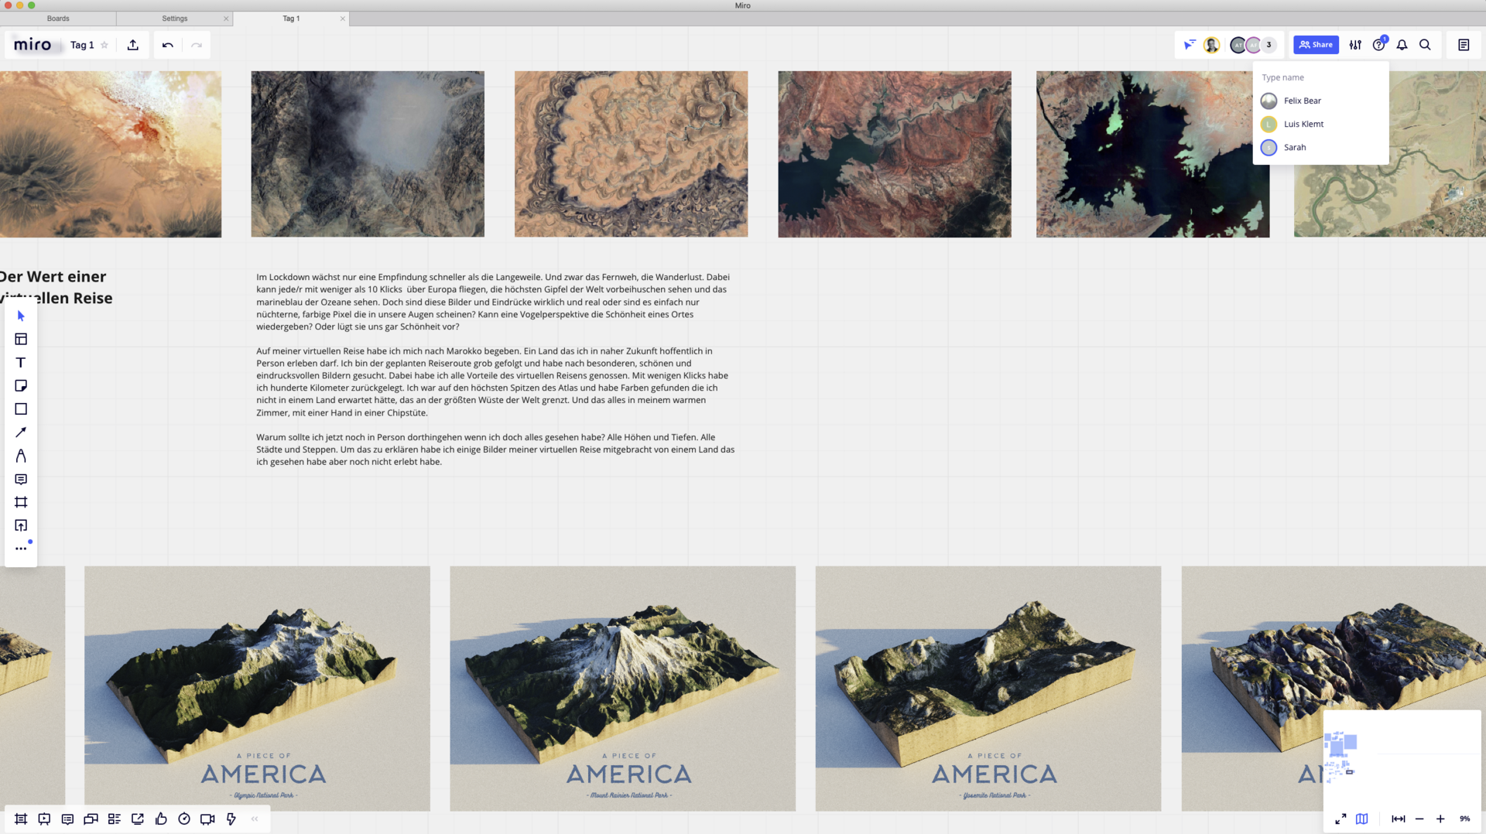Toggle the minimap icon

tap(1361, 819)
